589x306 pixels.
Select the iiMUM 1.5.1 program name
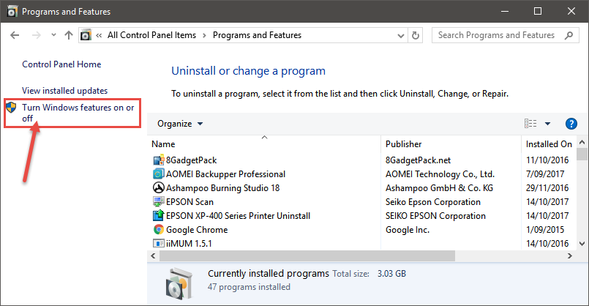[x=189, y=244]
